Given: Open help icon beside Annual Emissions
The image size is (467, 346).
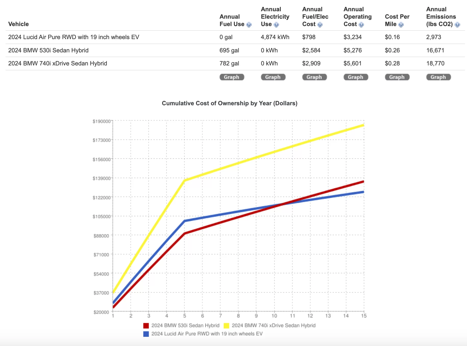Looking at the screenshot, I should (457, 25).
